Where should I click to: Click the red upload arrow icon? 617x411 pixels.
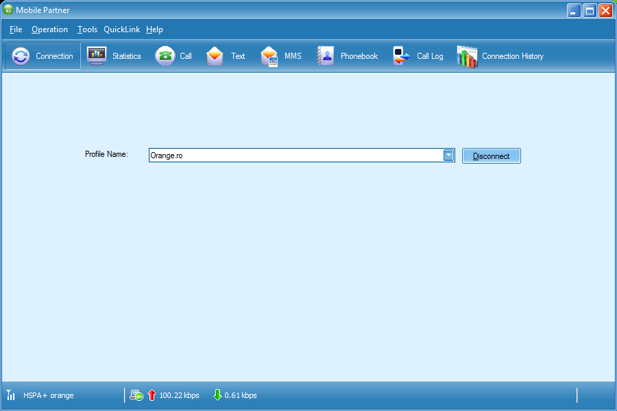(152, 395)
